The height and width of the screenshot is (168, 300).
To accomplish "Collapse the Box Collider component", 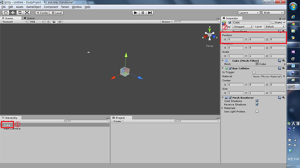I will tap(222, 68).
